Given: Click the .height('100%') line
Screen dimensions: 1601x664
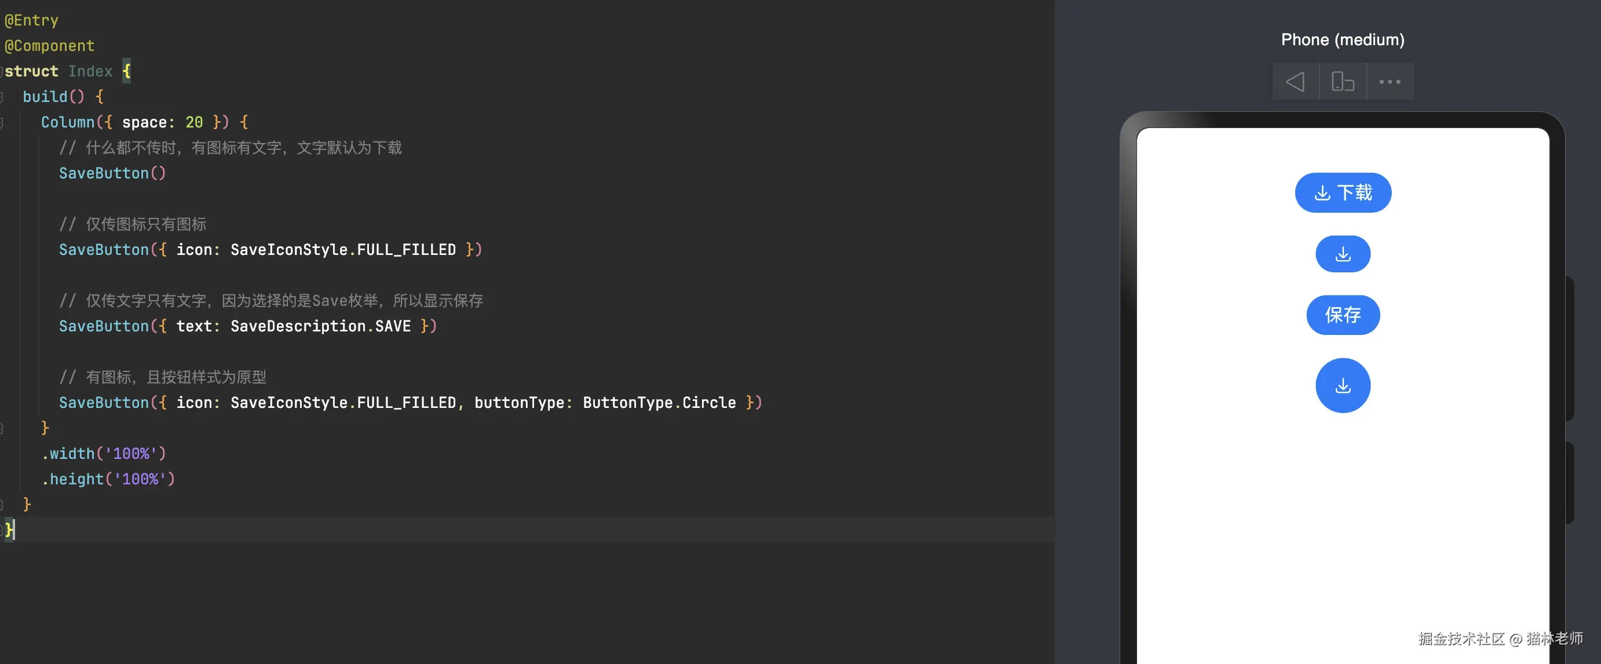Looking at the screenshot, I should 108,479.
